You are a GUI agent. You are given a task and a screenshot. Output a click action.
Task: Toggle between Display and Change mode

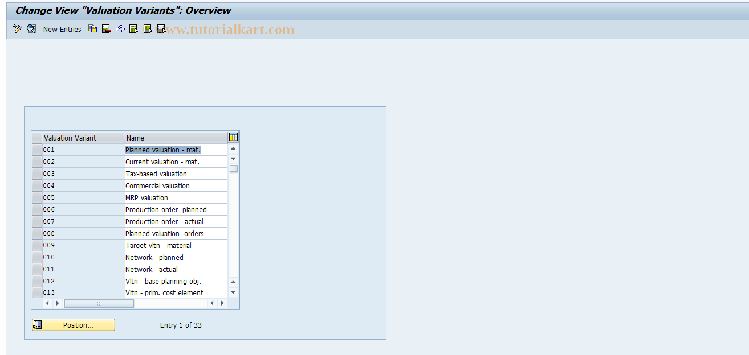point(17,29)
